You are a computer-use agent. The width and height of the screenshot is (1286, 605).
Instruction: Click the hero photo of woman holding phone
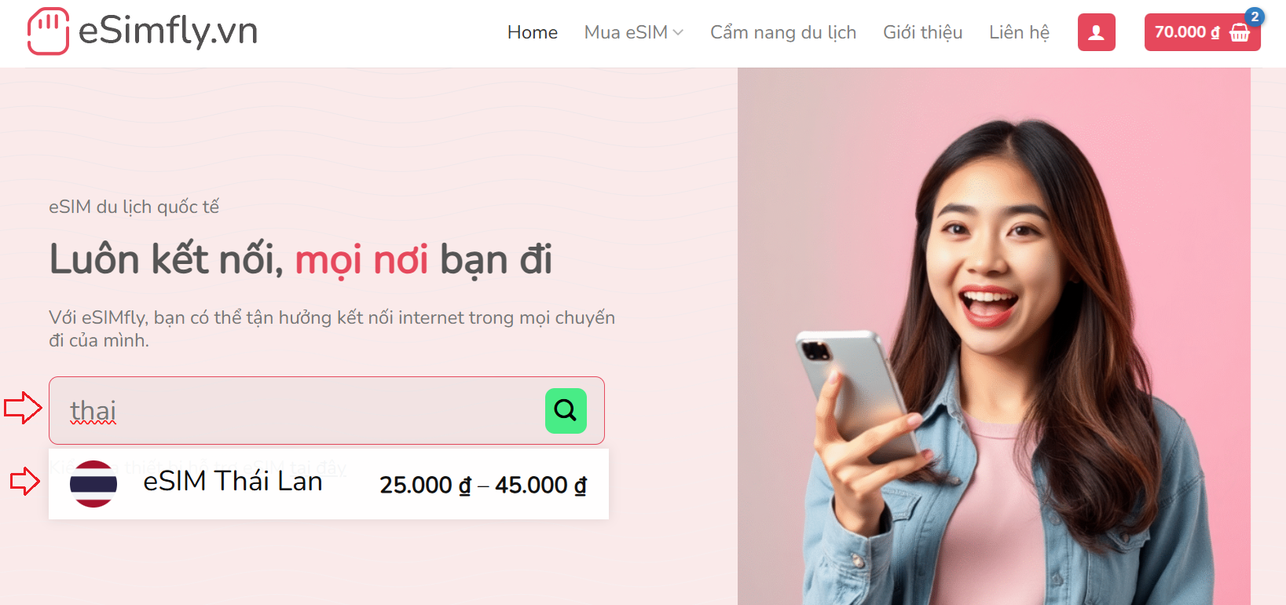[994, 336]
